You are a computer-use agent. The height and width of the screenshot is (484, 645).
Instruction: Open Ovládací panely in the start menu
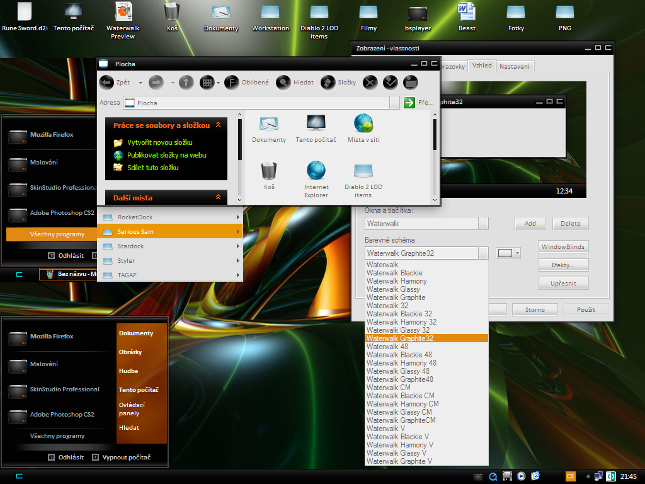coord(132,409)
